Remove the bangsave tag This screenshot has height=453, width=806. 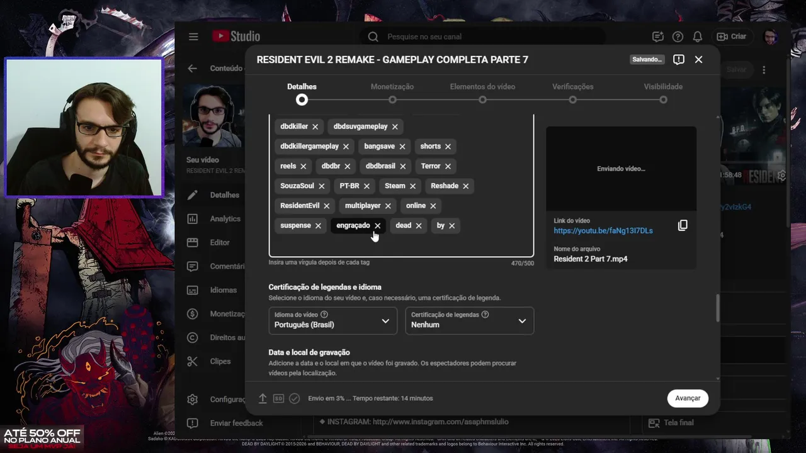(402, 147)
